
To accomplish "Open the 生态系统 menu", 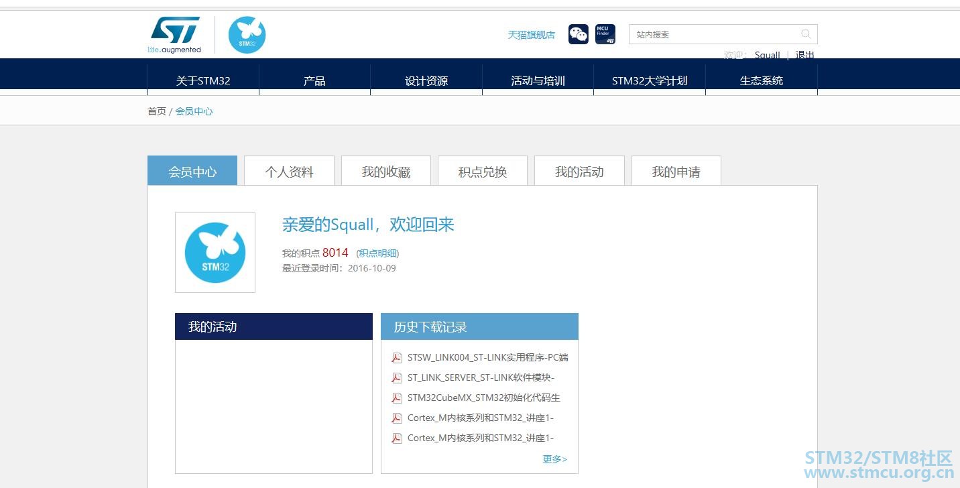I will (x=762, y=80).
